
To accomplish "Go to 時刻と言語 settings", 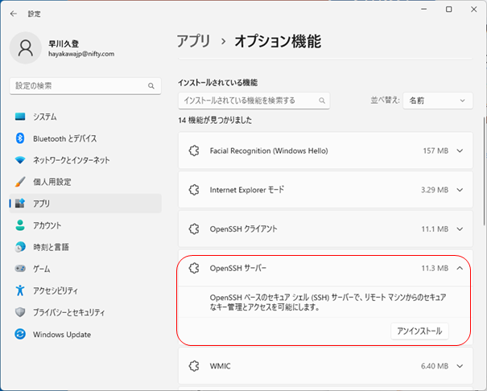I will [x=51, y=247].
